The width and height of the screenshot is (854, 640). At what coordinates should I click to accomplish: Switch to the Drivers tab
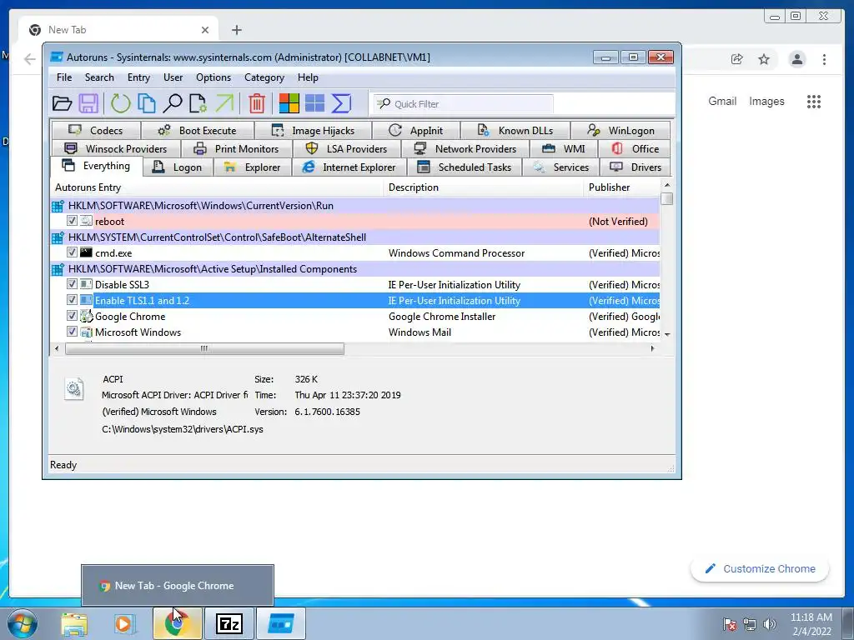click(635, 167)
